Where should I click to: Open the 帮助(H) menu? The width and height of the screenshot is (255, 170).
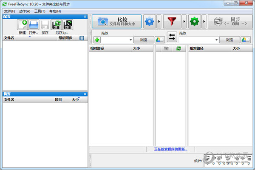pyautogui.click(x=55, y=11)
